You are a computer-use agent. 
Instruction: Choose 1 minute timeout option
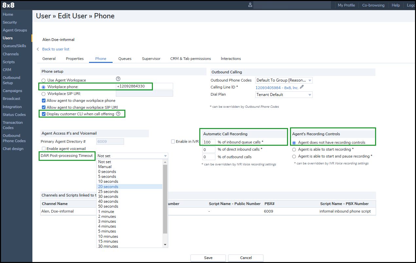pos(130,212)
